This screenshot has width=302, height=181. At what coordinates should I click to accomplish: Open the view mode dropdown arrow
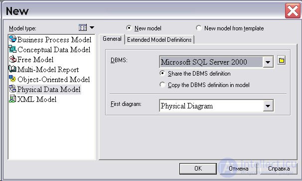[x=92, y=28]
